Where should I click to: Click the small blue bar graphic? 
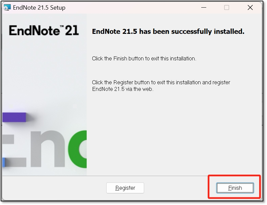[x=4, y=162]
